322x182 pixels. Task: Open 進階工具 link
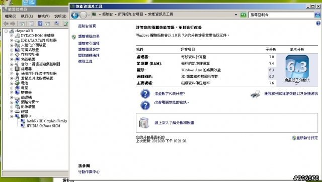pos(85,61)
